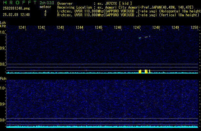This screenshot has width=201, height=131.
Task: Select the 1242 time marker
Action: point(41,27)
